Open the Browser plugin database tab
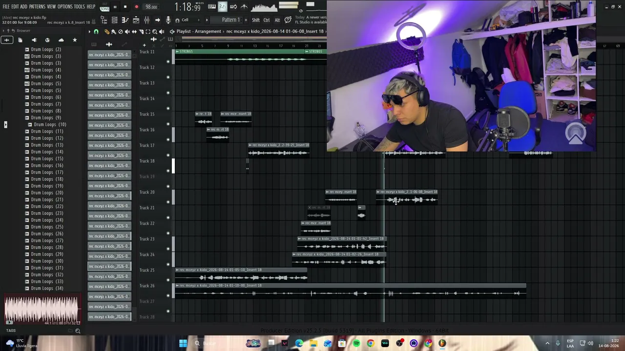The height and width of the screenshot is (351, 625). tap(47, 40)
